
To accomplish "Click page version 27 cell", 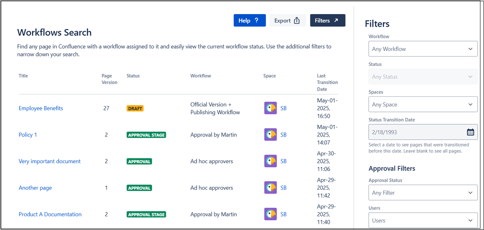I will [106, 108].
